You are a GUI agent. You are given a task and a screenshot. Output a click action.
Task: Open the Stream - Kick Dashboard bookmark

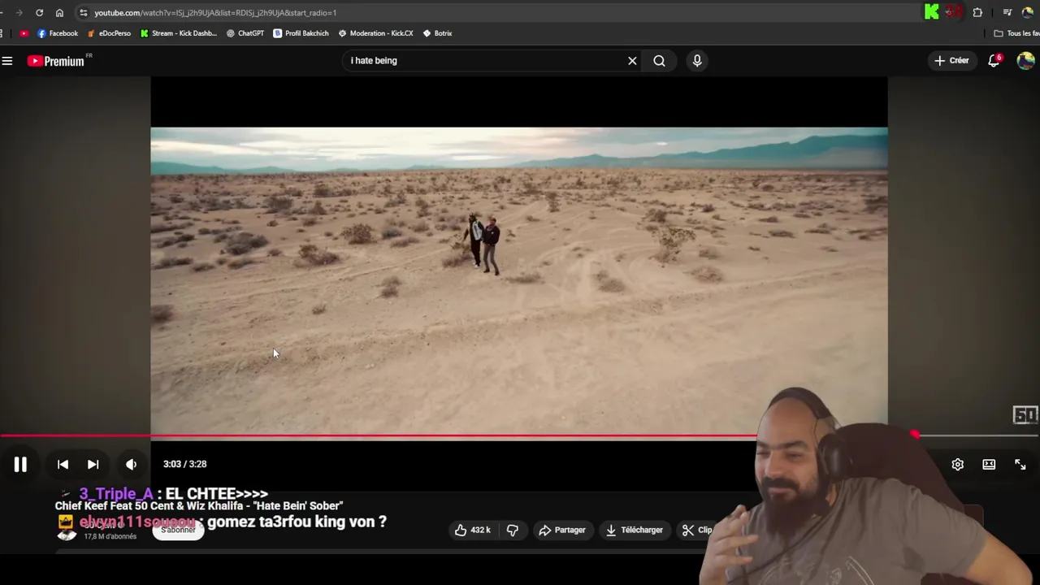(178, 33)
